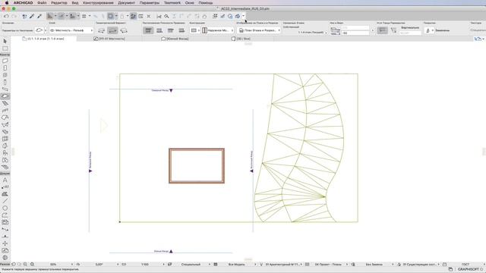Select the Door tool in toolbox
This screenshot has width=486, height=273.
coord(5,67)
